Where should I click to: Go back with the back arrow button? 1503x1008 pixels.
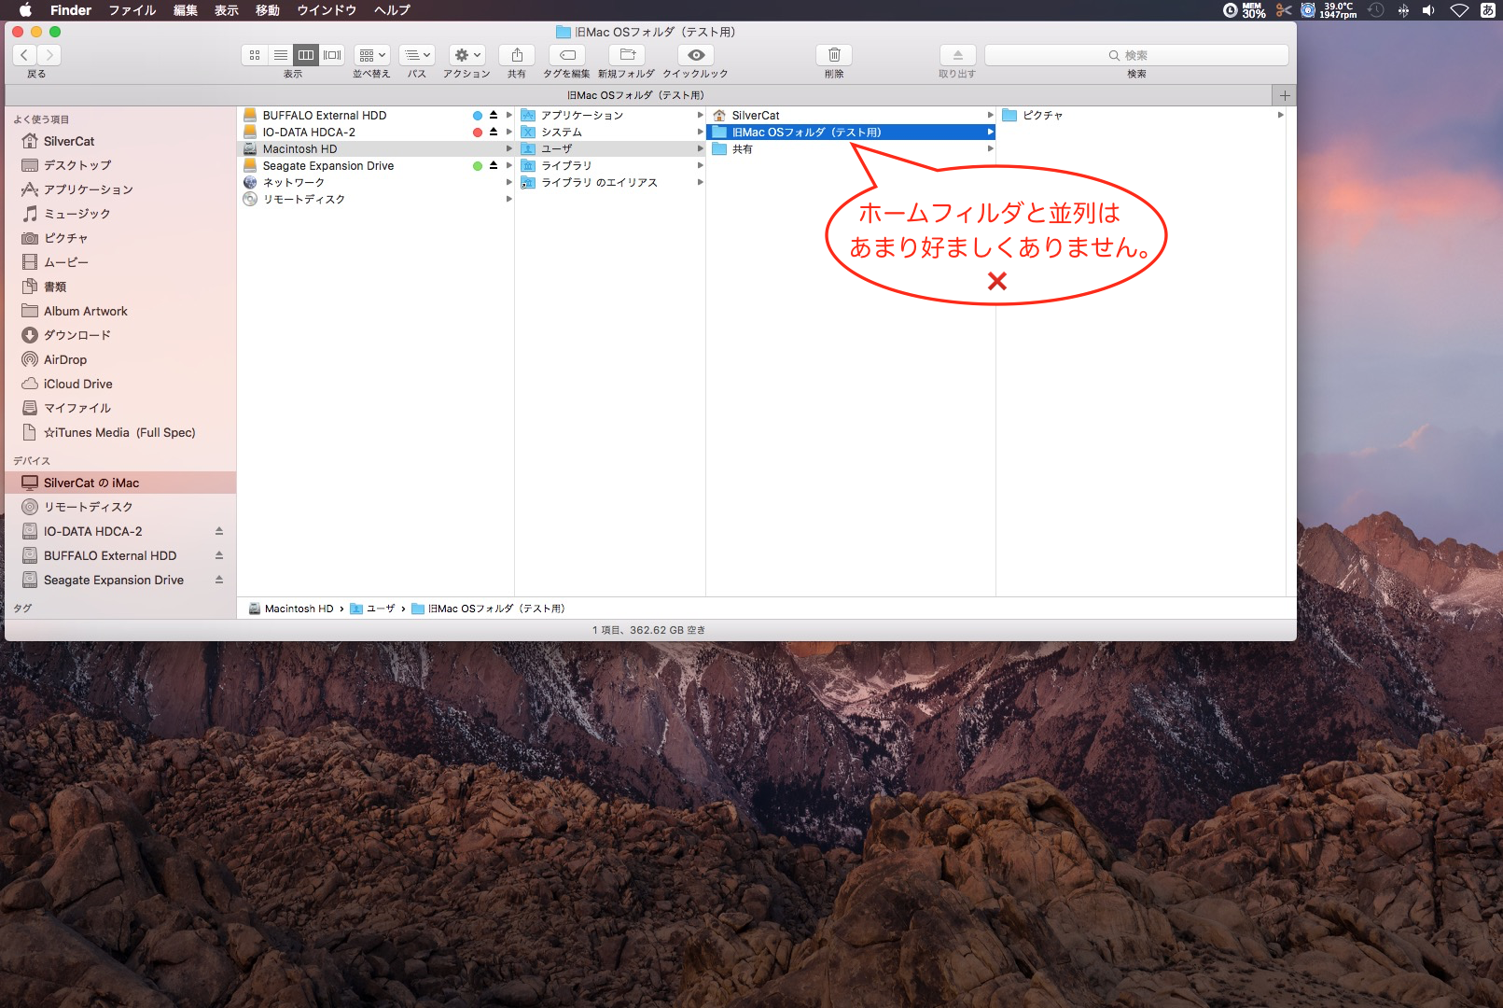coord(25,55)
